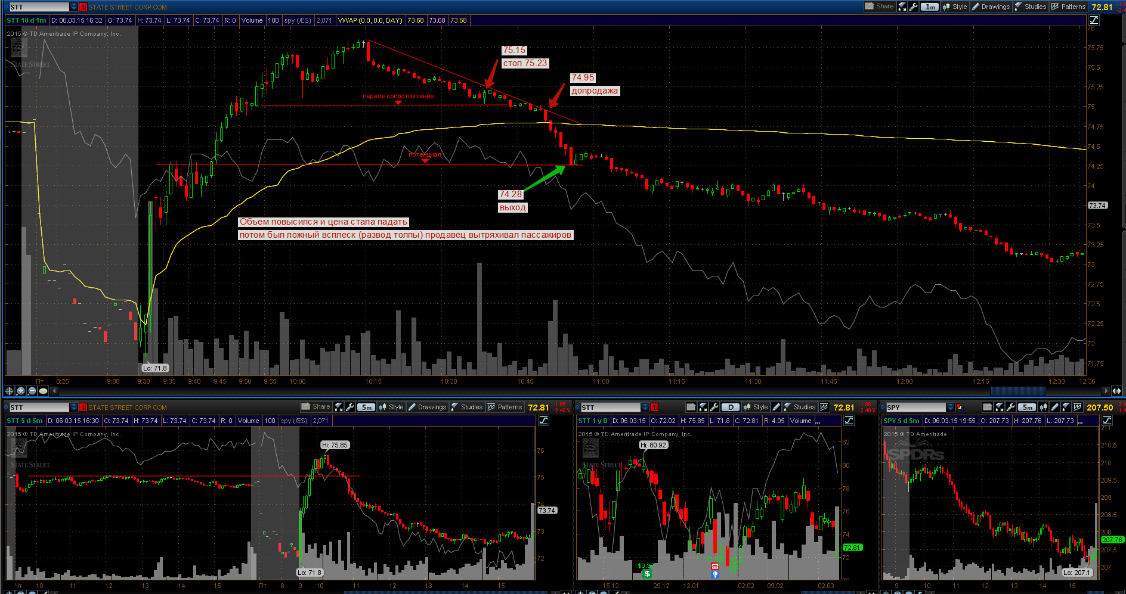Click share icon in SPY chart
The width and height of the screenshot is (1126, 594).
click(x=987, y=407)
